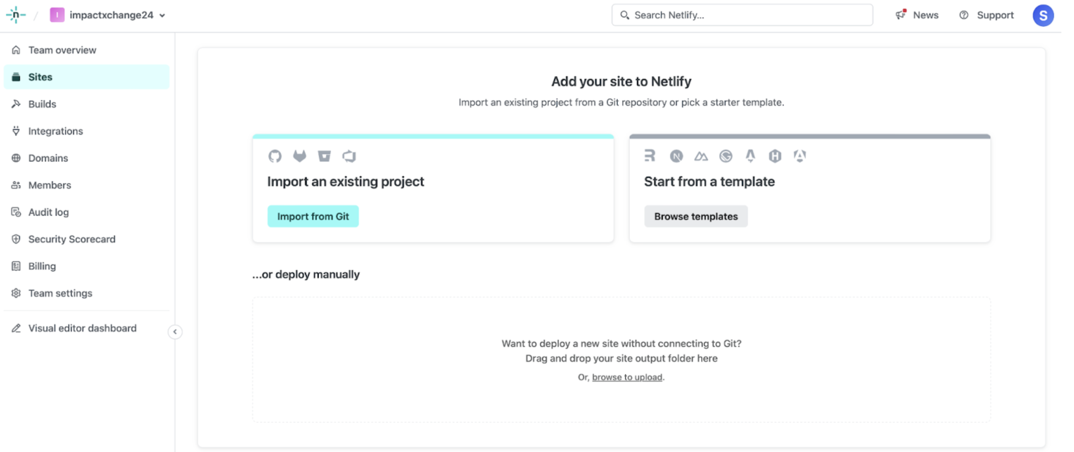This screenshot has width=1074, height=452.
Task: Click the Members people icon
Action: 16,185
